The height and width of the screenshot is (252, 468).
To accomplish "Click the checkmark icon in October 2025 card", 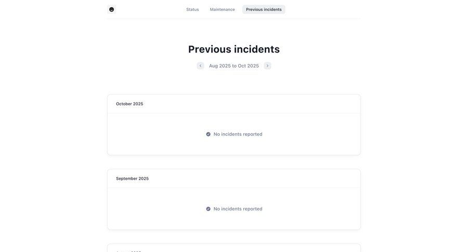I will click(209, 134).
